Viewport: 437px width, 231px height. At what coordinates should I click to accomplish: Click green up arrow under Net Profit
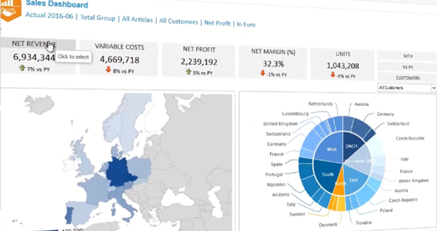click(x=188, y=72)
